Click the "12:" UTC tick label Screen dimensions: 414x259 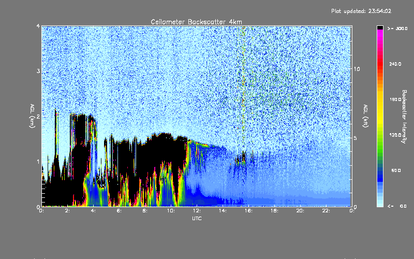197,211
